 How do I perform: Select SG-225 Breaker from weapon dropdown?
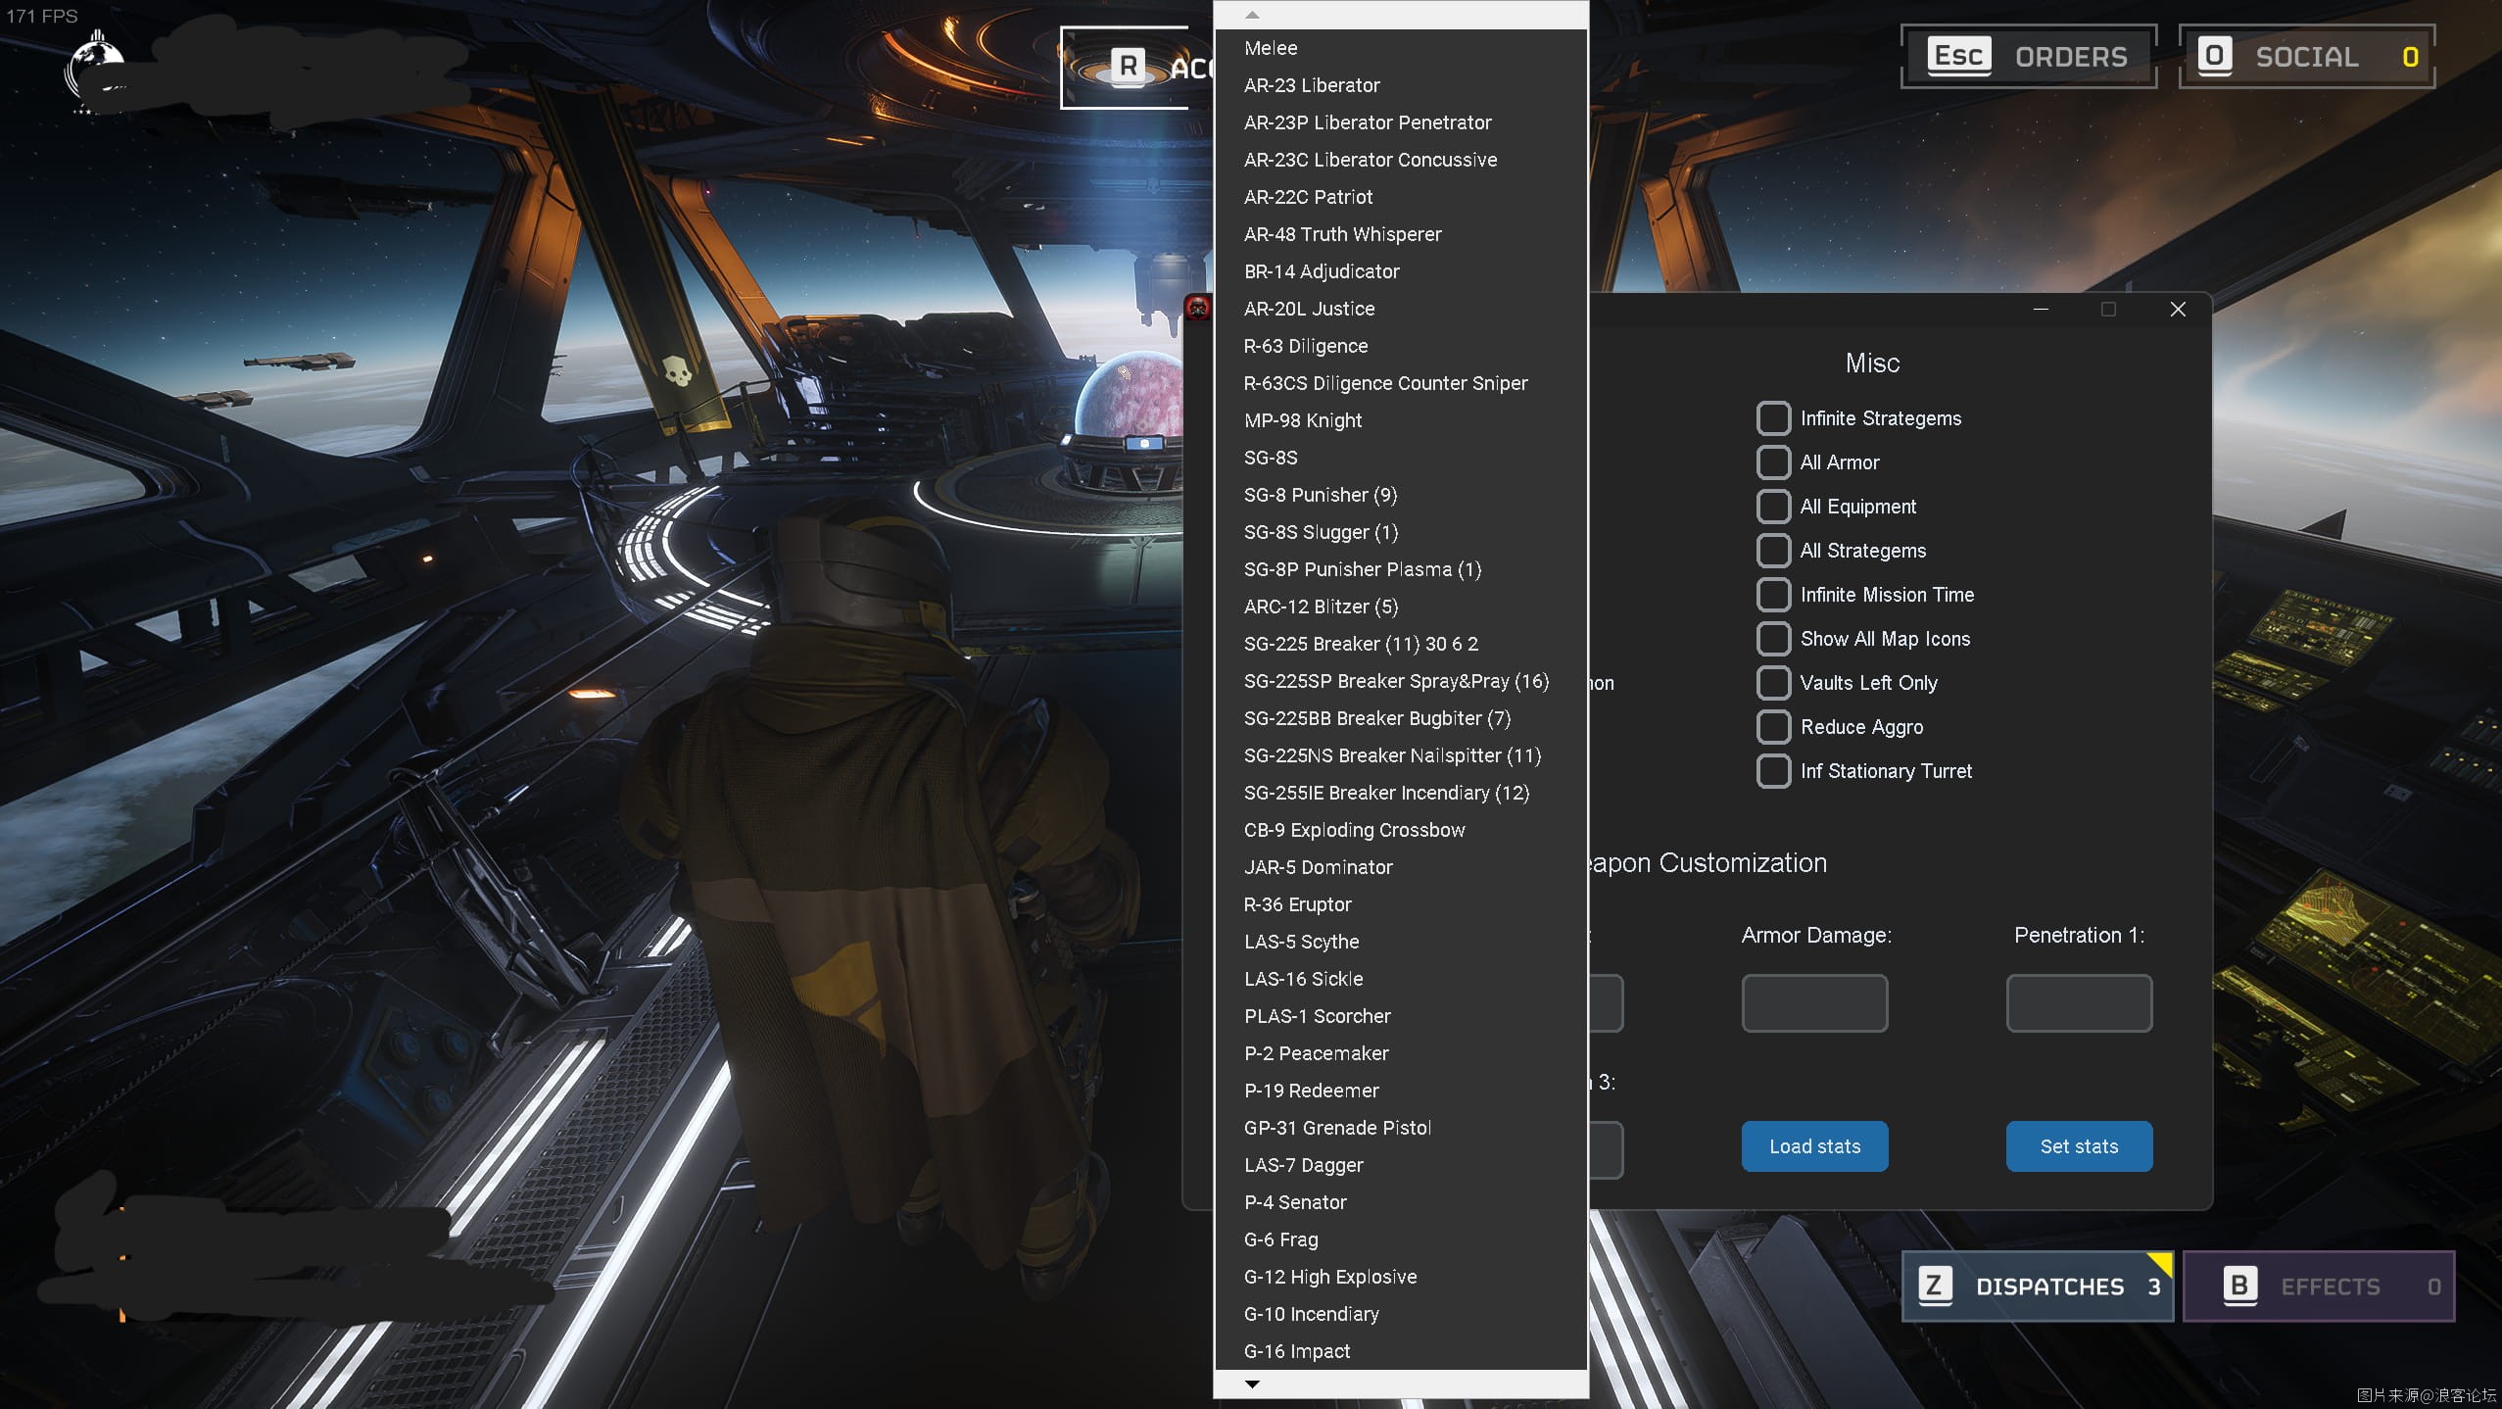pyautogui.click(x=1360, y=643)
